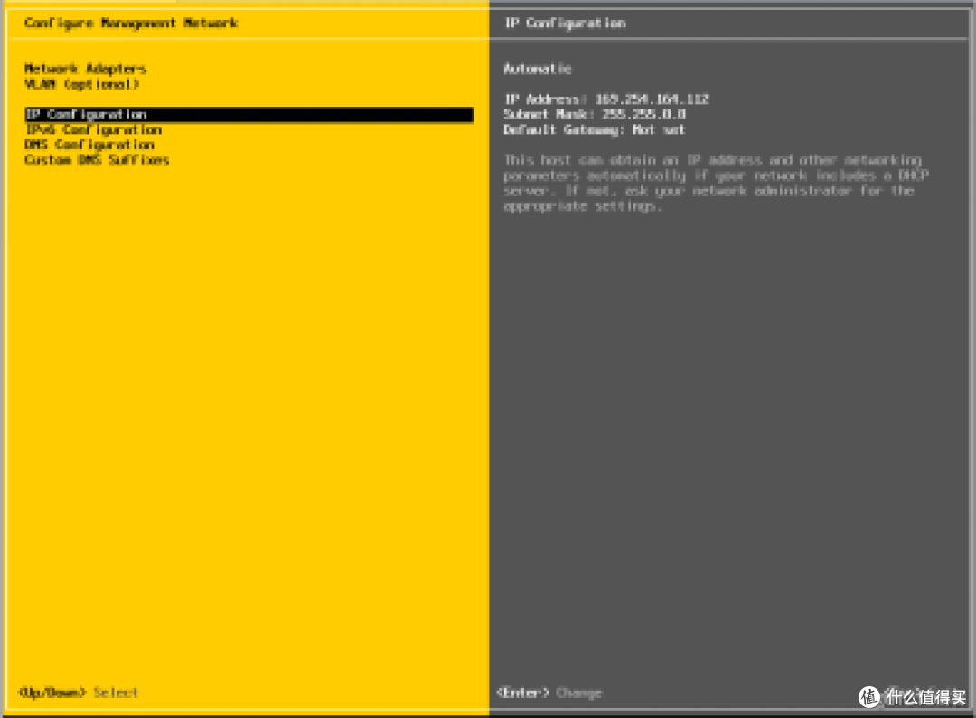Click the Automatic status label
This screenshot has width=976, height=718.
(x=537, y=69)
